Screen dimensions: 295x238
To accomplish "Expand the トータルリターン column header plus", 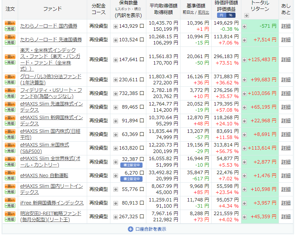I will point(246,16).
